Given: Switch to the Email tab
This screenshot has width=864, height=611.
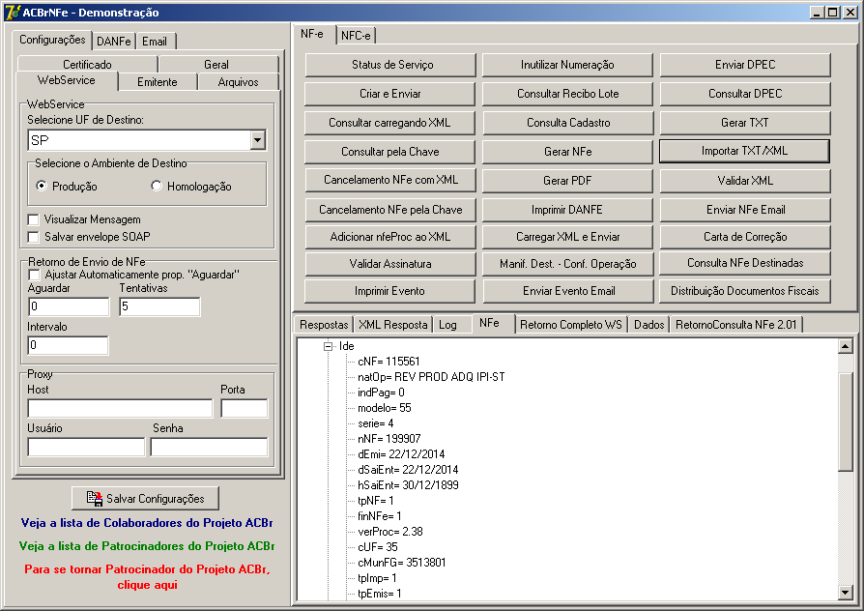Looking at the screenshot, I should click(155, 42).
